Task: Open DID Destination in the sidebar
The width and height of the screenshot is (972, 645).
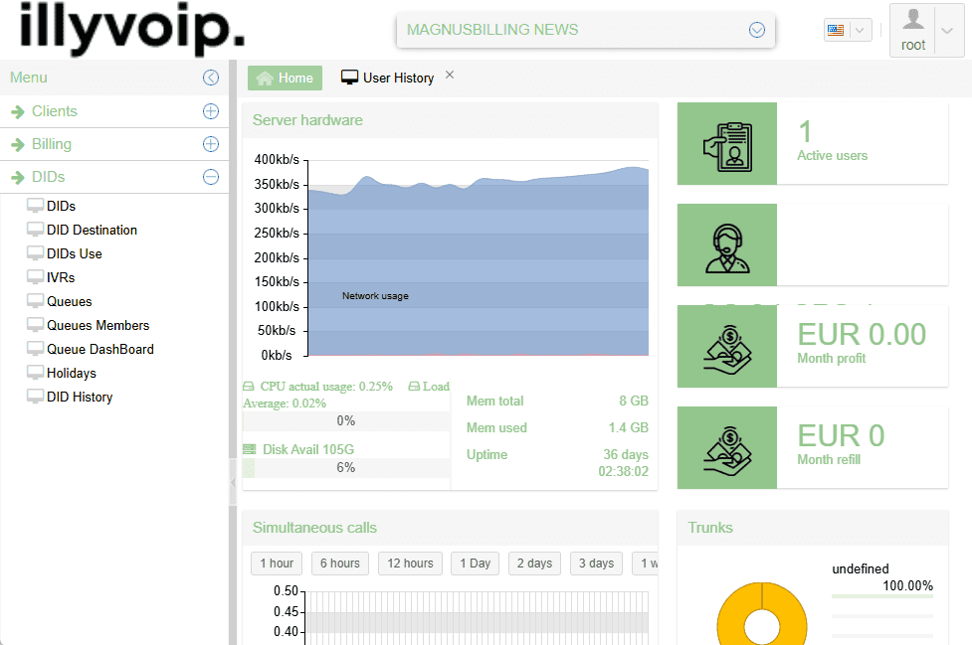Action: 92,230
